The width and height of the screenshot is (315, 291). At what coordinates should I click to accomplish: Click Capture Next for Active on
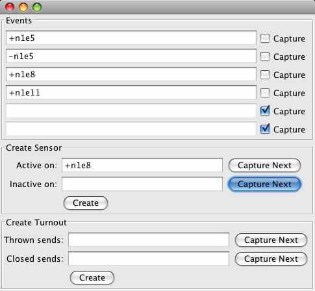(264, 166)
